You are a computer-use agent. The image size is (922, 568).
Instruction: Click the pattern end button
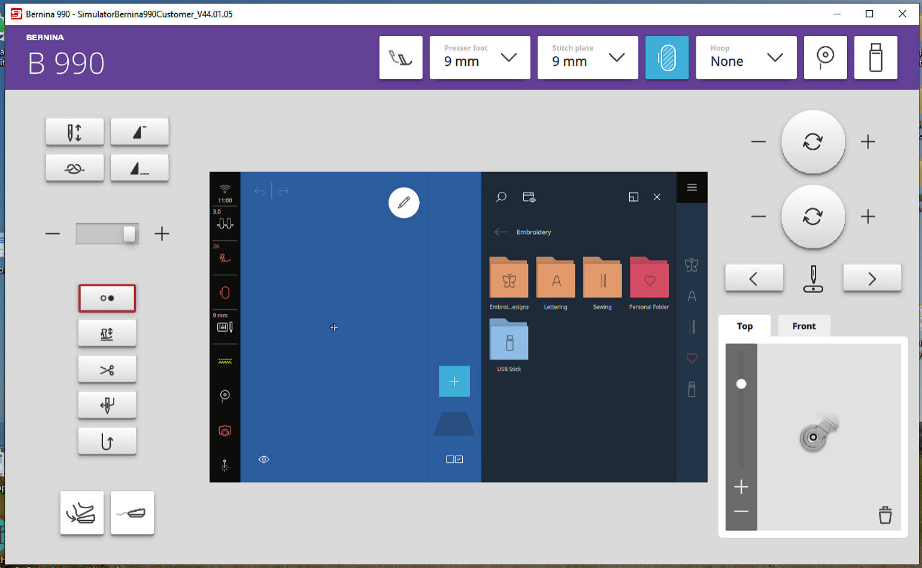[139, 132]
